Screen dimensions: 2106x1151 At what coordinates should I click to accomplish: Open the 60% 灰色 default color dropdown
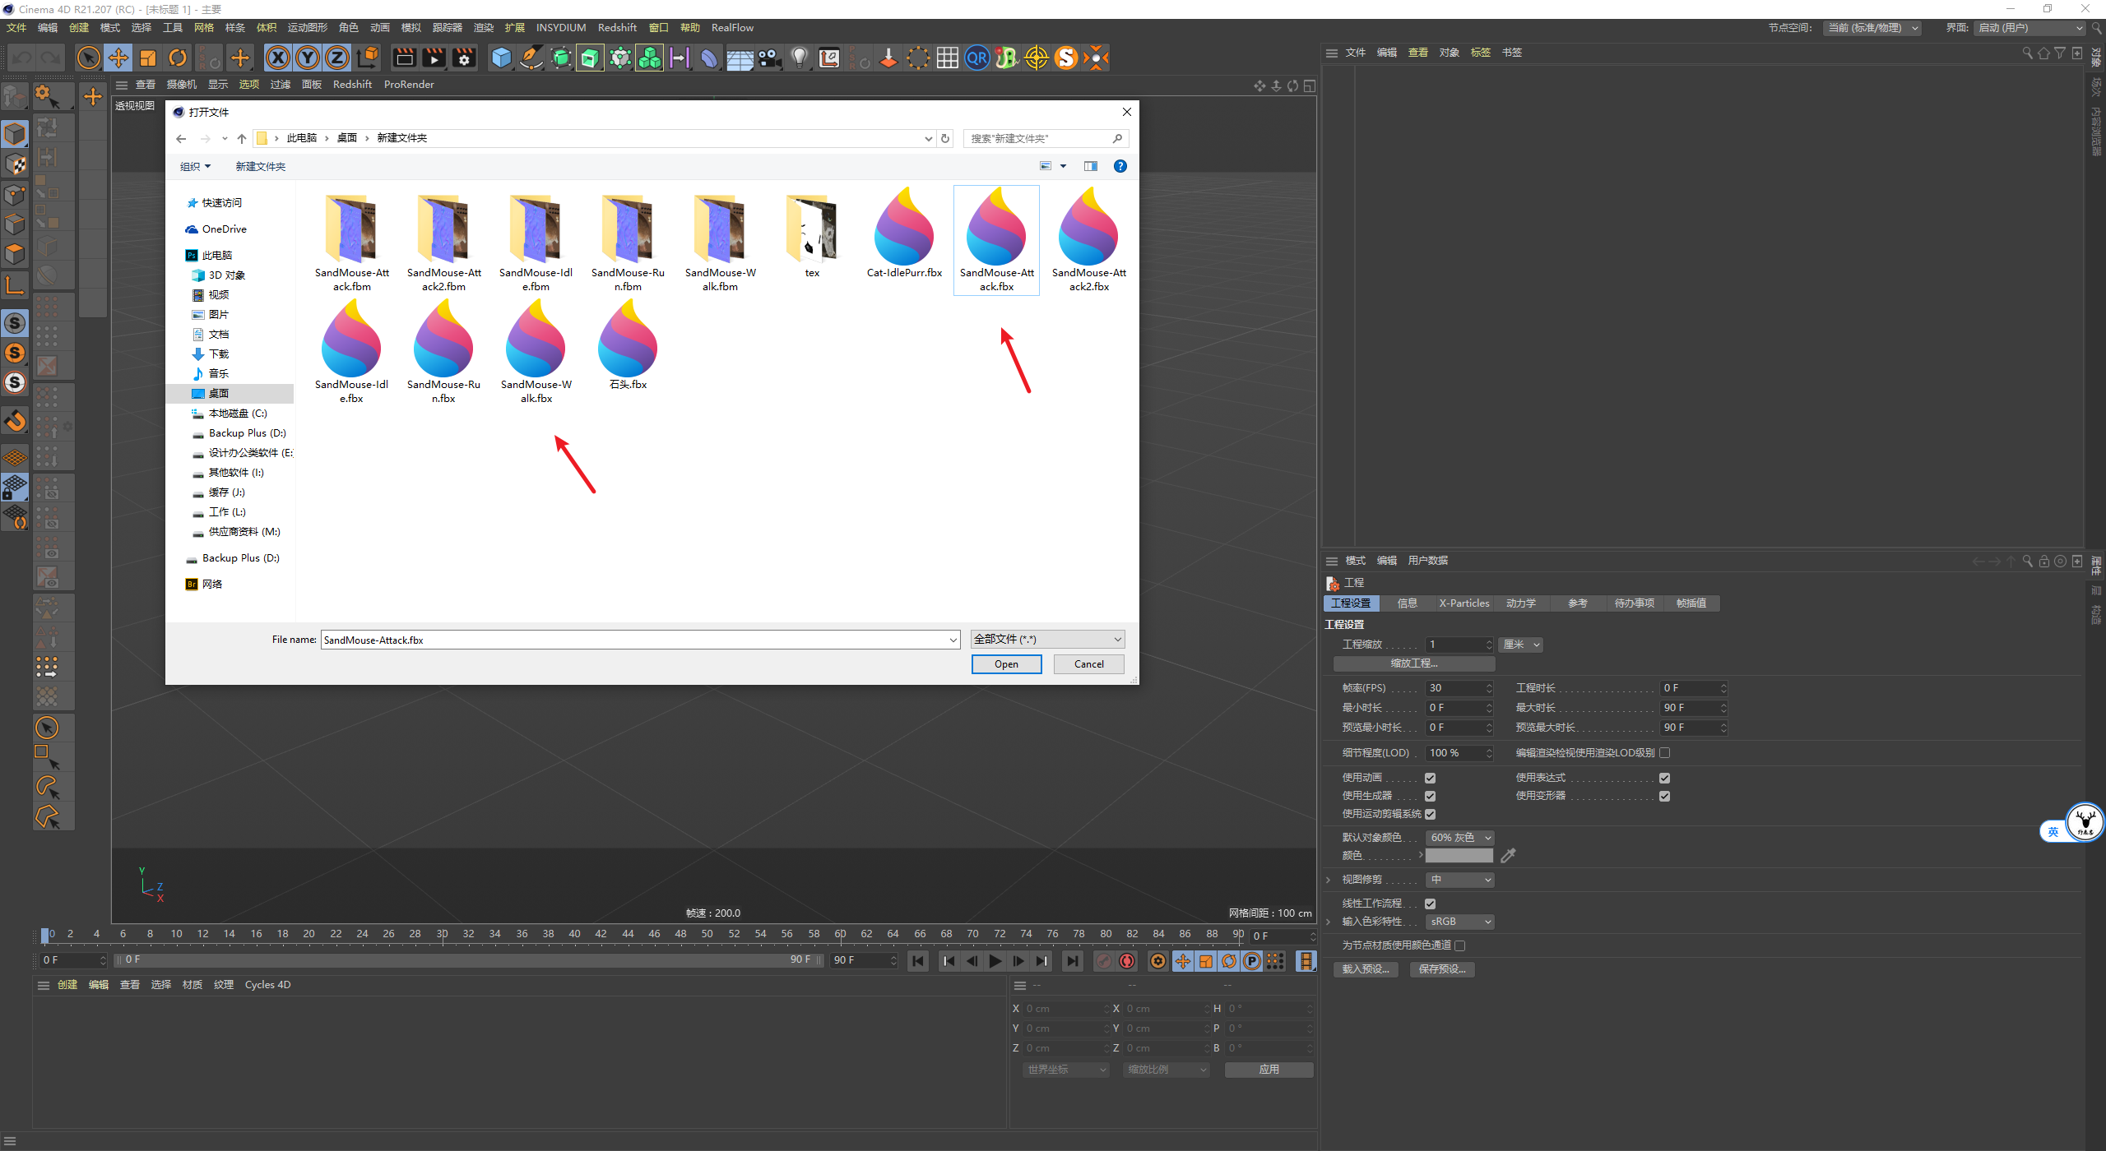coord(1459,837)
